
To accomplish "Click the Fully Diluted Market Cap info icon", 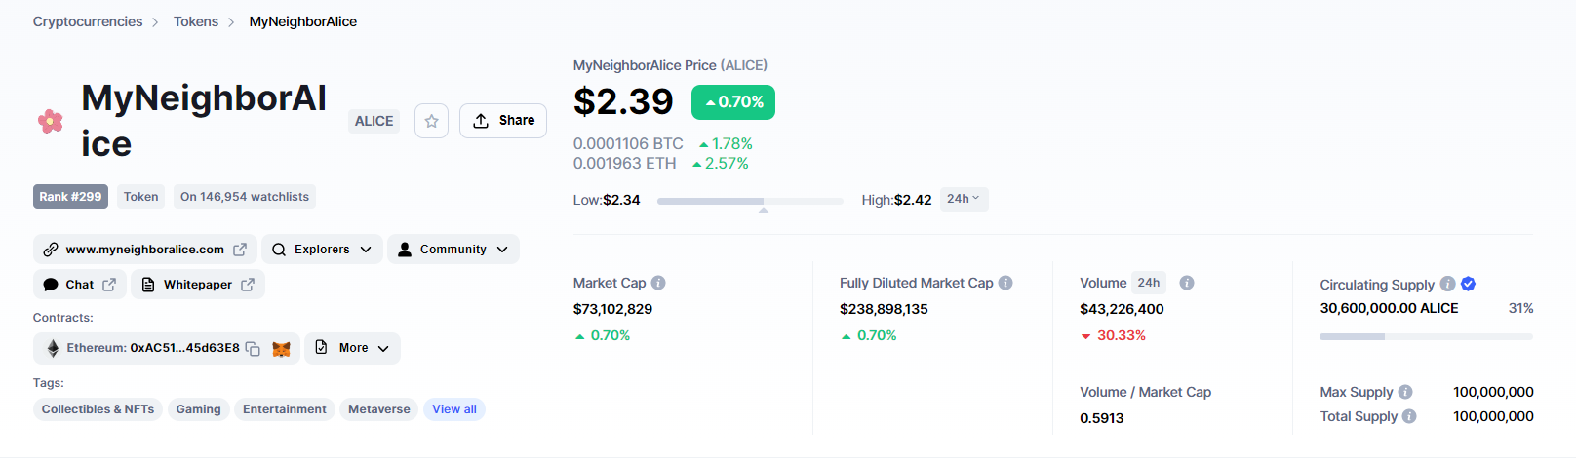I will [1005, 283].
